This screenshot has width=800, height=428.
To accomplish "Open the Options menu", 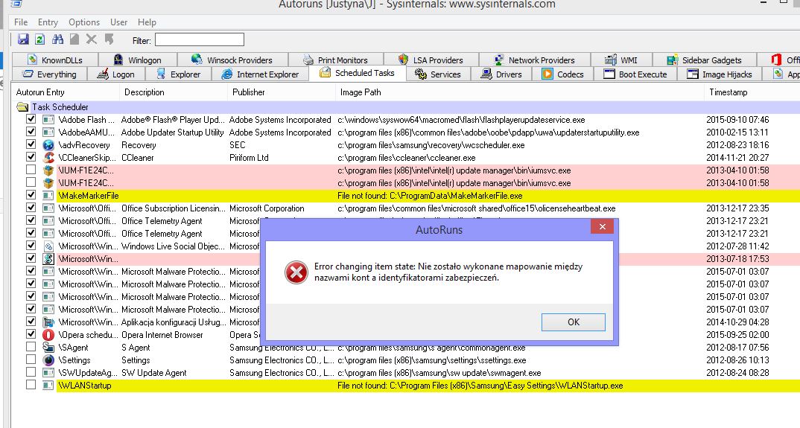I will coord(84,22).
